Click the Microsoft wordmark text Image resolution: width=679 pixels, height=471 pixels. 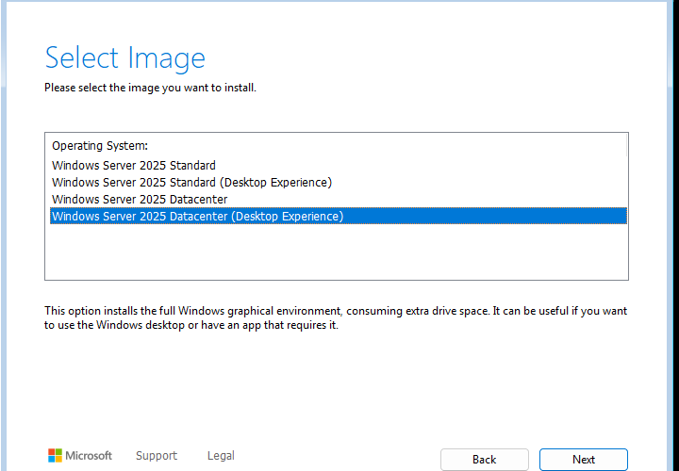click(89, 455)
